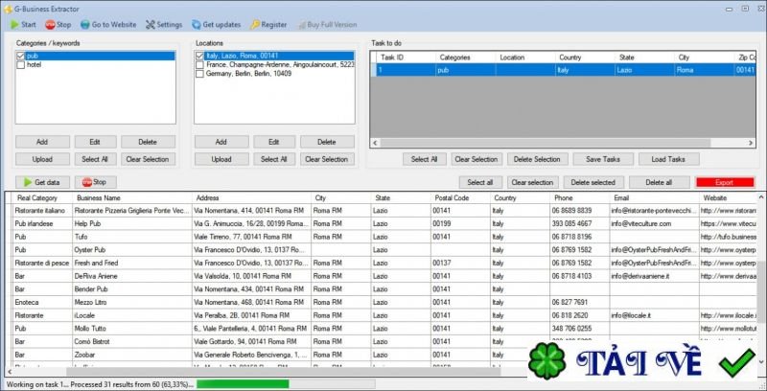
Task: Sort by the Real Category column header
Action: click(42, 198)
